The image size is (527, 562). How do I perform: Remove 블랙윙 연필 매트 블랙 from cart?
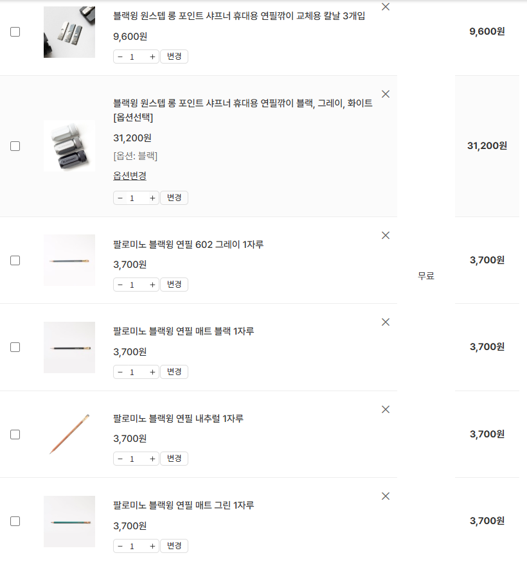386,322
